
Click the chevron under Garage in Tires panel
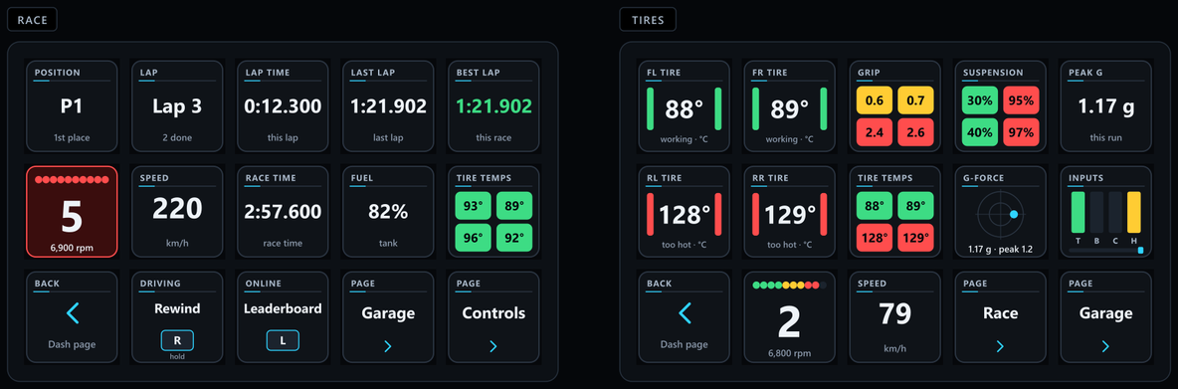coord(1105,346)
